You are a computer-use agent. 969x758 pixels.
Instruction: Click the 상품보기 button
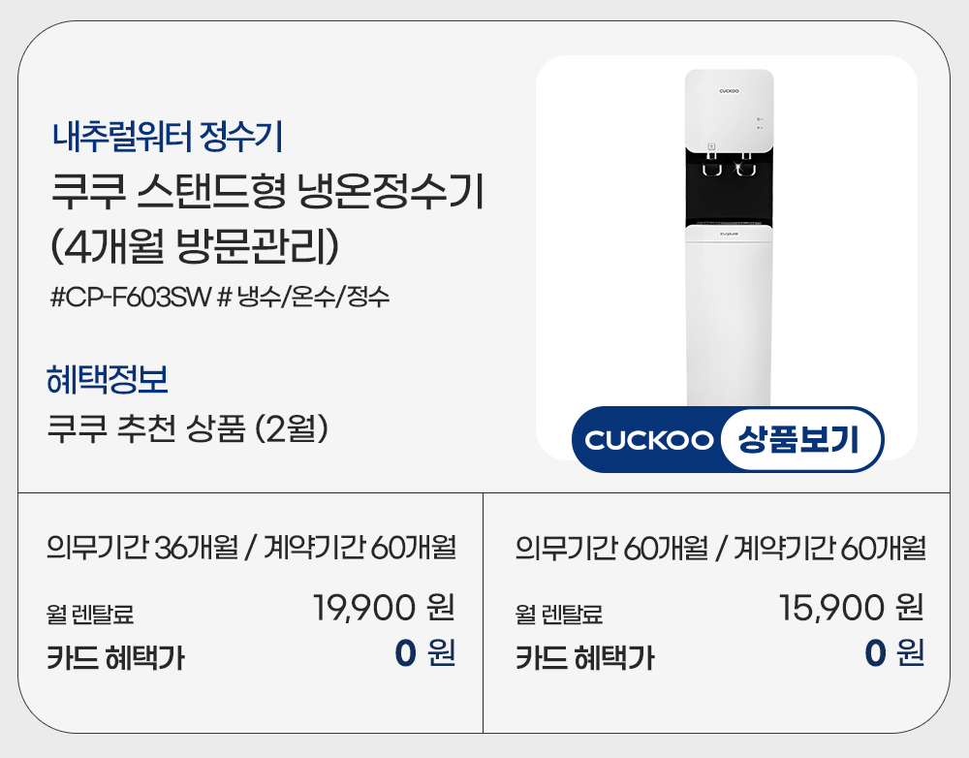[799, 440]
